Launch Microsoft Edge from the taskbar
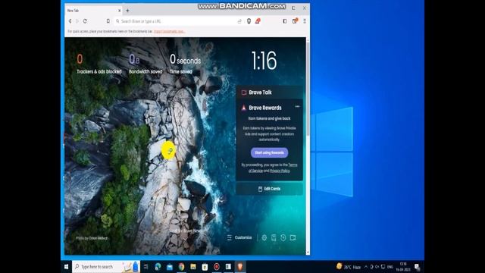The image size is (485, 273). coord(158,266)
